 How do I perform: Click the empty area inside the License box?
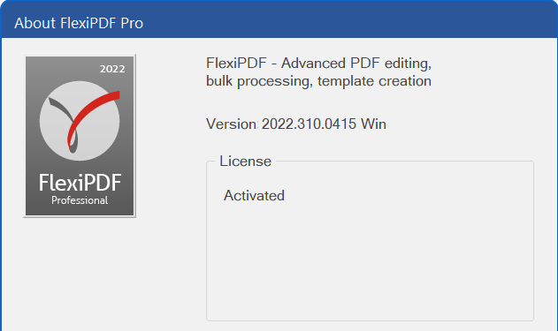371,263
